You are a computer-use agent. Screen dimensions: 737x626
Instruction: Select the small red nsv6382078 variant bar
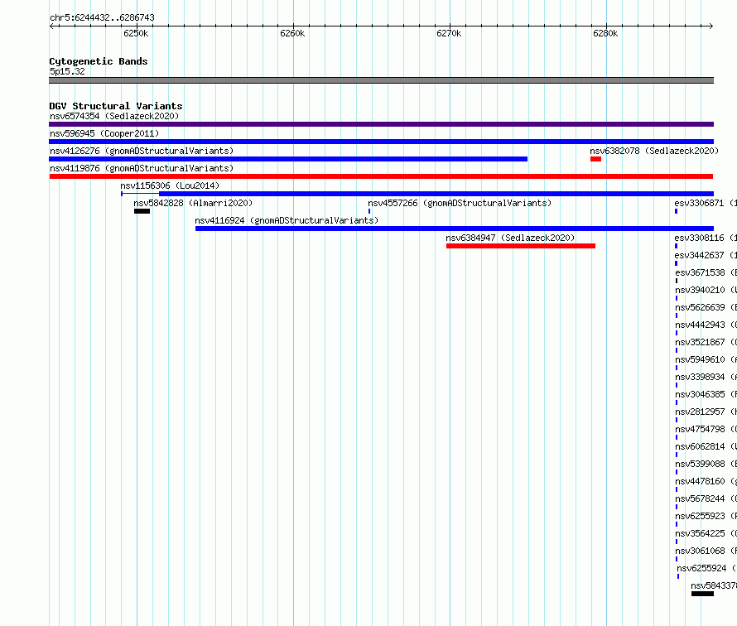coord(596,159)
